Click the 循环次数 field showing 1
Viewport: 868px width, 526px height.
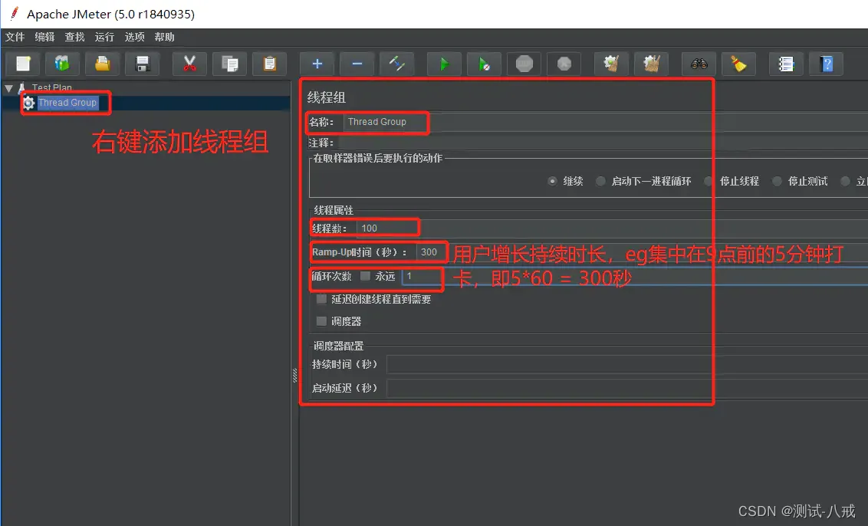pos(635,276)
